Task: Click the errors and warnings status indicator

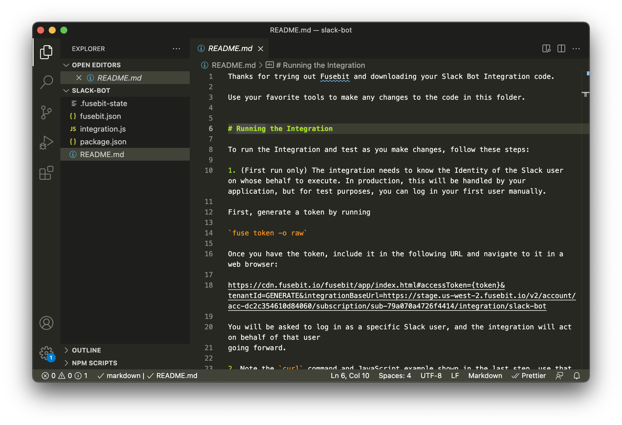Action: 64,376
